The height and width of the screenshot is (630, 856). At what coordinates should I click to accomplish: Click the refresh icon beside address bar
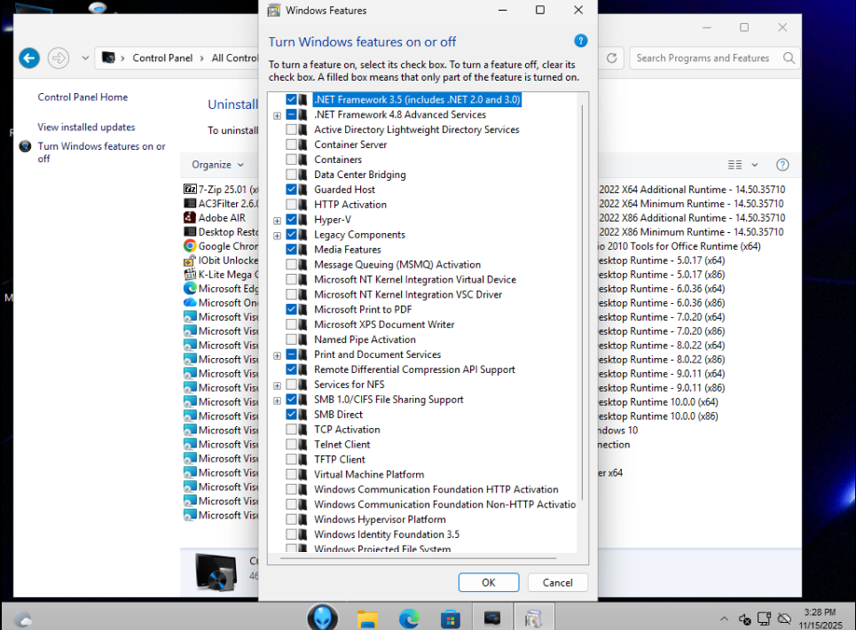(x=611, y=58)
